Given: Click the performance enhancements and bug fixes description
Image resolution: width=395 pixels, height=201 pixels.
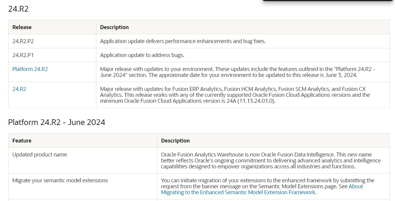Looking at the screenshot, I should tap(183, 41).
